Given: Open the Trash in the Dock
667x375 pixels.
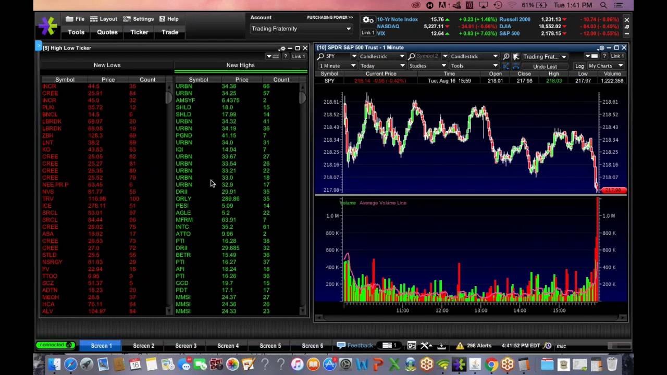Looking at the screenshot, I should point(612,365).
